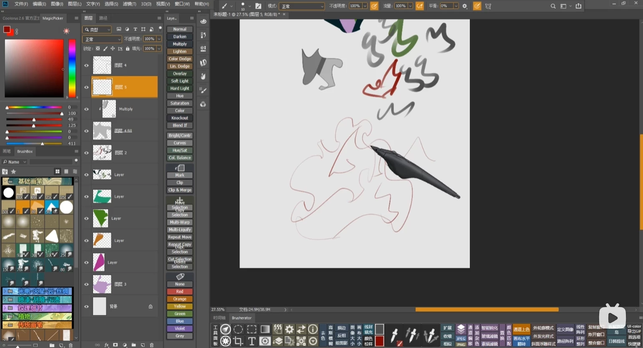Click the hue spectrum vertical bar

72,68
